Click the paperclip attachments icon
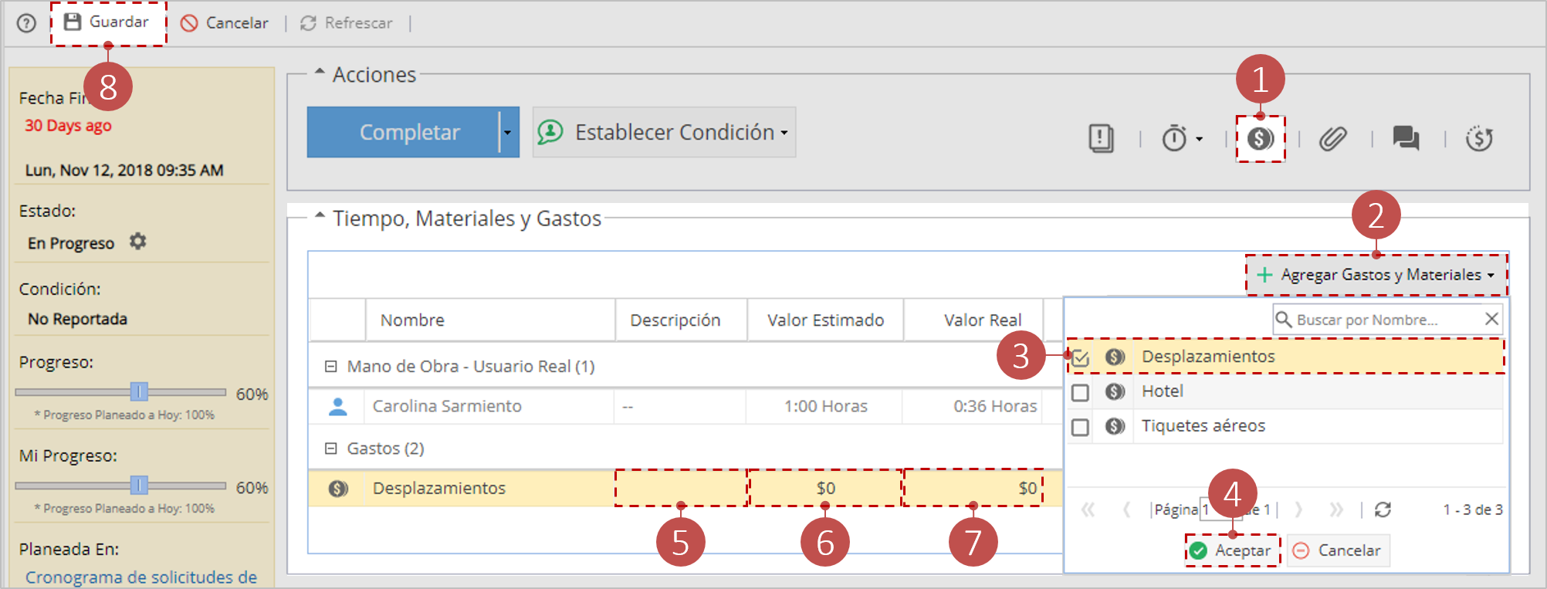Image resolution: width=1547 pixels, height=589 pixels. point(1333,139)
